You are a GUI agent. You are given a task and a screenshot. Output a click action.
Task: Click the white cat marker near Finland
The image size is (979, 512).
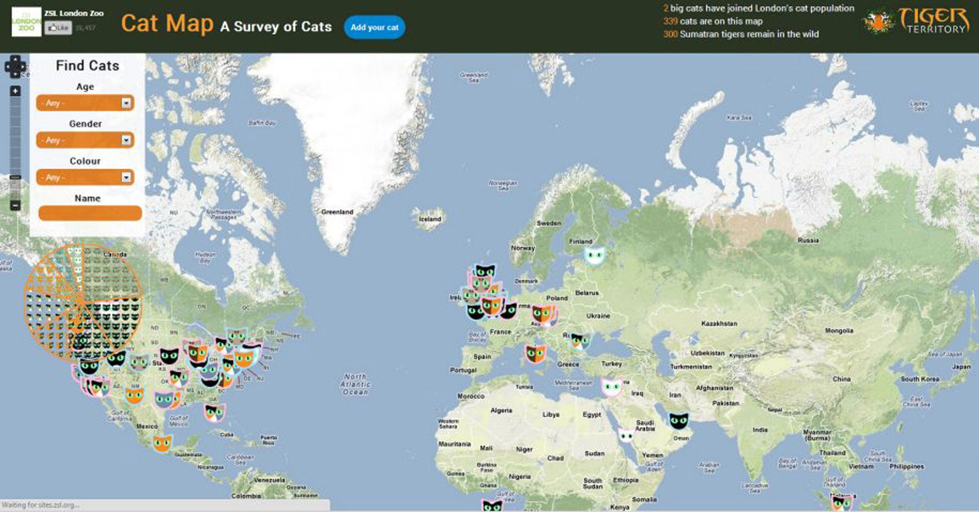(594, 256)
